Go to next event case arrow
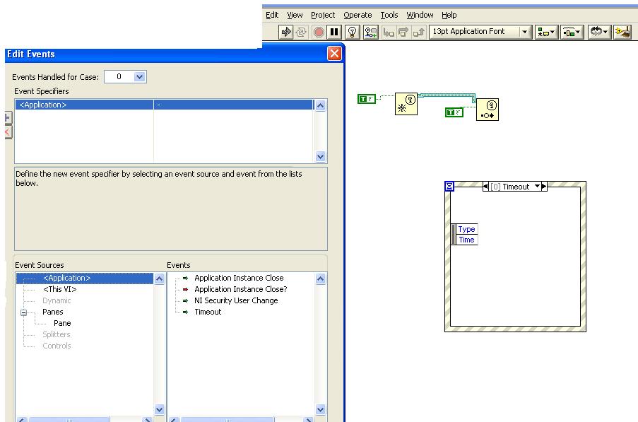This screenshot has height=422, width=638. point(544,187)
